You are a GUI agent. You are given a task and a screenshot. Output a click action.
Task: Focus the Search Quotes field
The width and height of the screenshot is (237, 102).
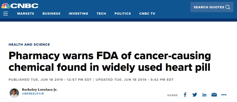(212, 7)
